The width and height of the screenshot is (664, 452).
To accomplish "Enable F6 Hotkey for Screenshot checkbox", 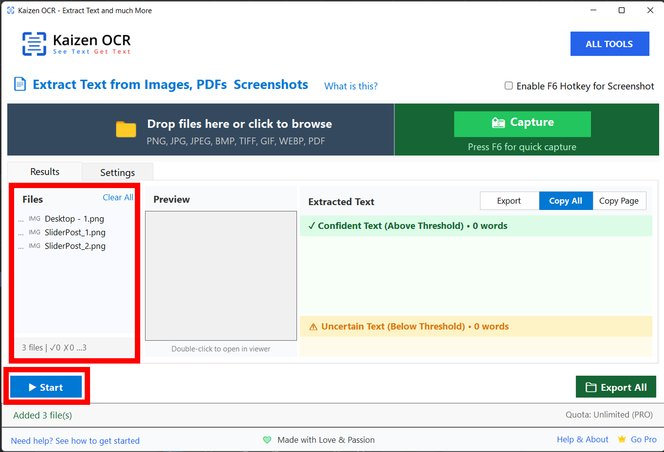I will [509, 86].
